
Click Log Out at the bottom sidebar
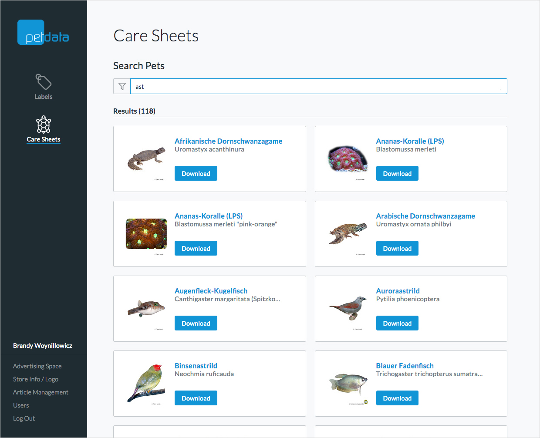(24, 418)
